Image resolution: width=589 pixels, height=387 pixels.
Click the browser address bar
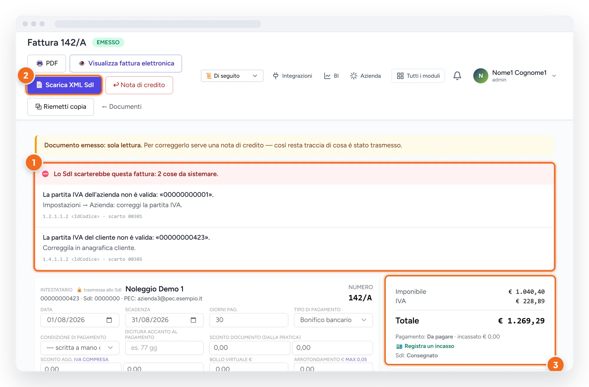[x=158, y=24]
